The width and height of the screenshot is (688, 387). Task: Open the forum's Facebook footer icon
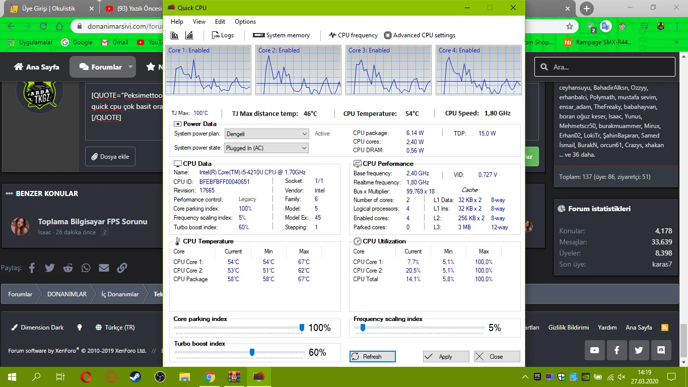617,350
